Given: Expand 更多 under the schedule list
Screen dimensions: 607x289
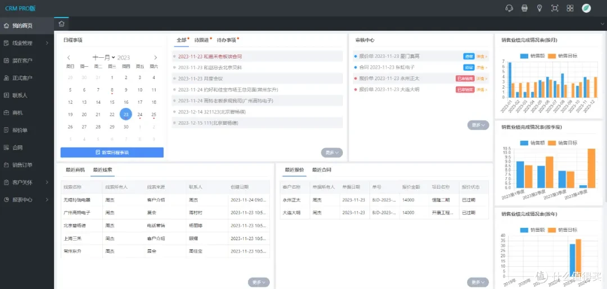Looking at the screenshot, I should pos(332,153).
